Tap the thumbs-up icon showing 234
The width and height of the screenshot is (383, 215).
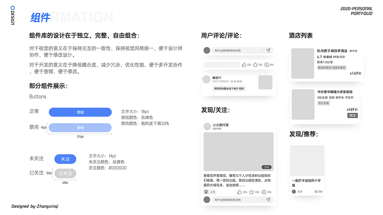244,64
